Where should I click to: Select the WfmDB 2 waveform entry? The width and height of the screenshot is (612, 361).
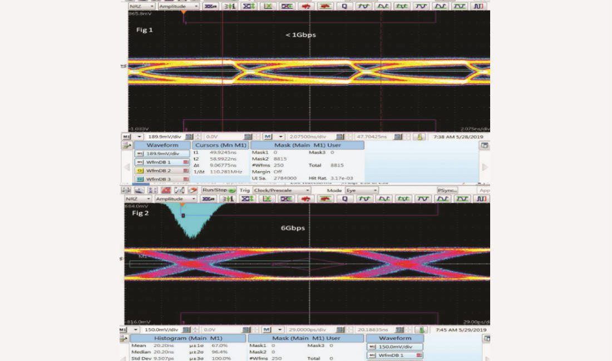coord(162,171)
